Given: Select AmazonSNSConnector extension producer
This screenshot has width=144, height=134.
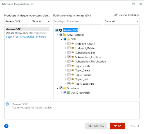Looking at the screenshot, I should tap(26, 33).
